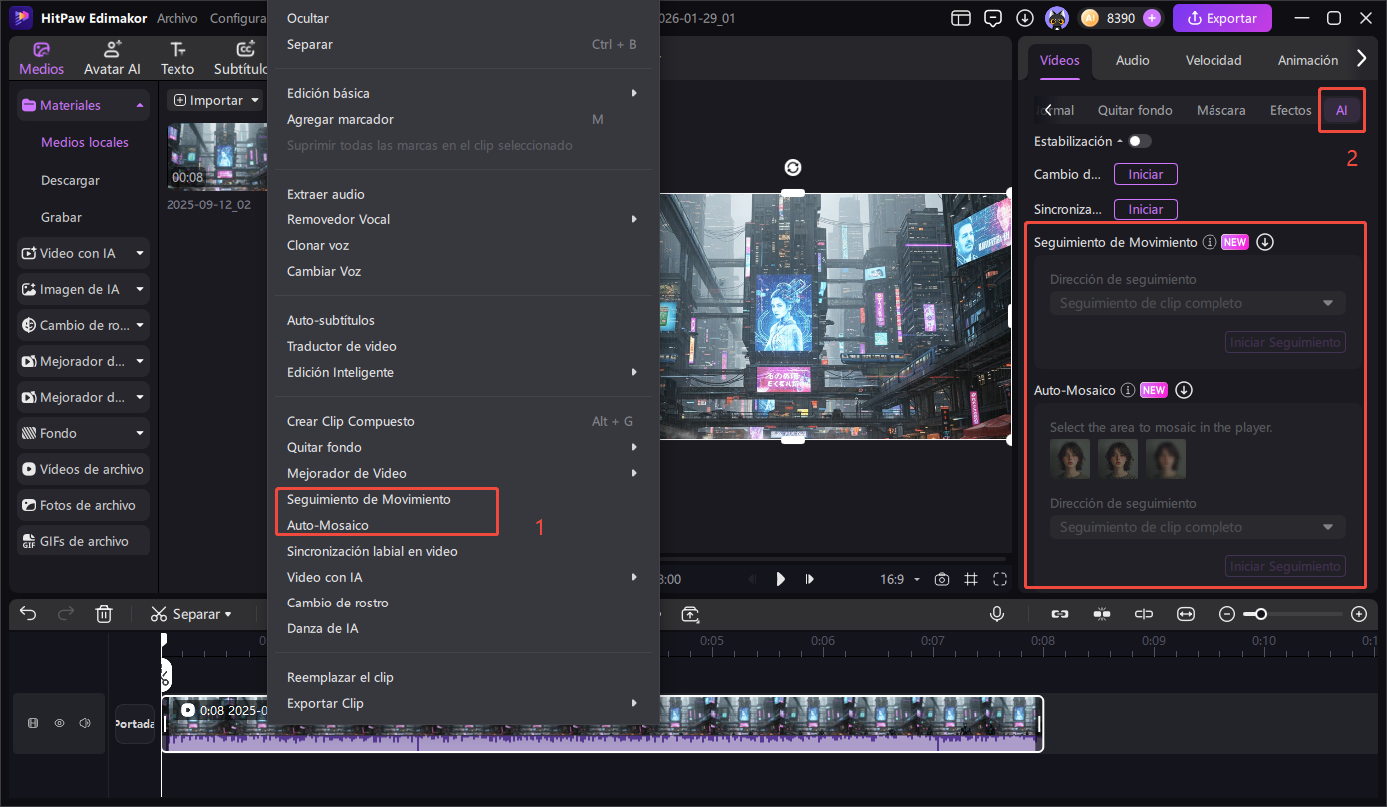Delete clip with the trash icon
The height and width of the screenshot is (807, 1387).
click(x=104, y=614)
